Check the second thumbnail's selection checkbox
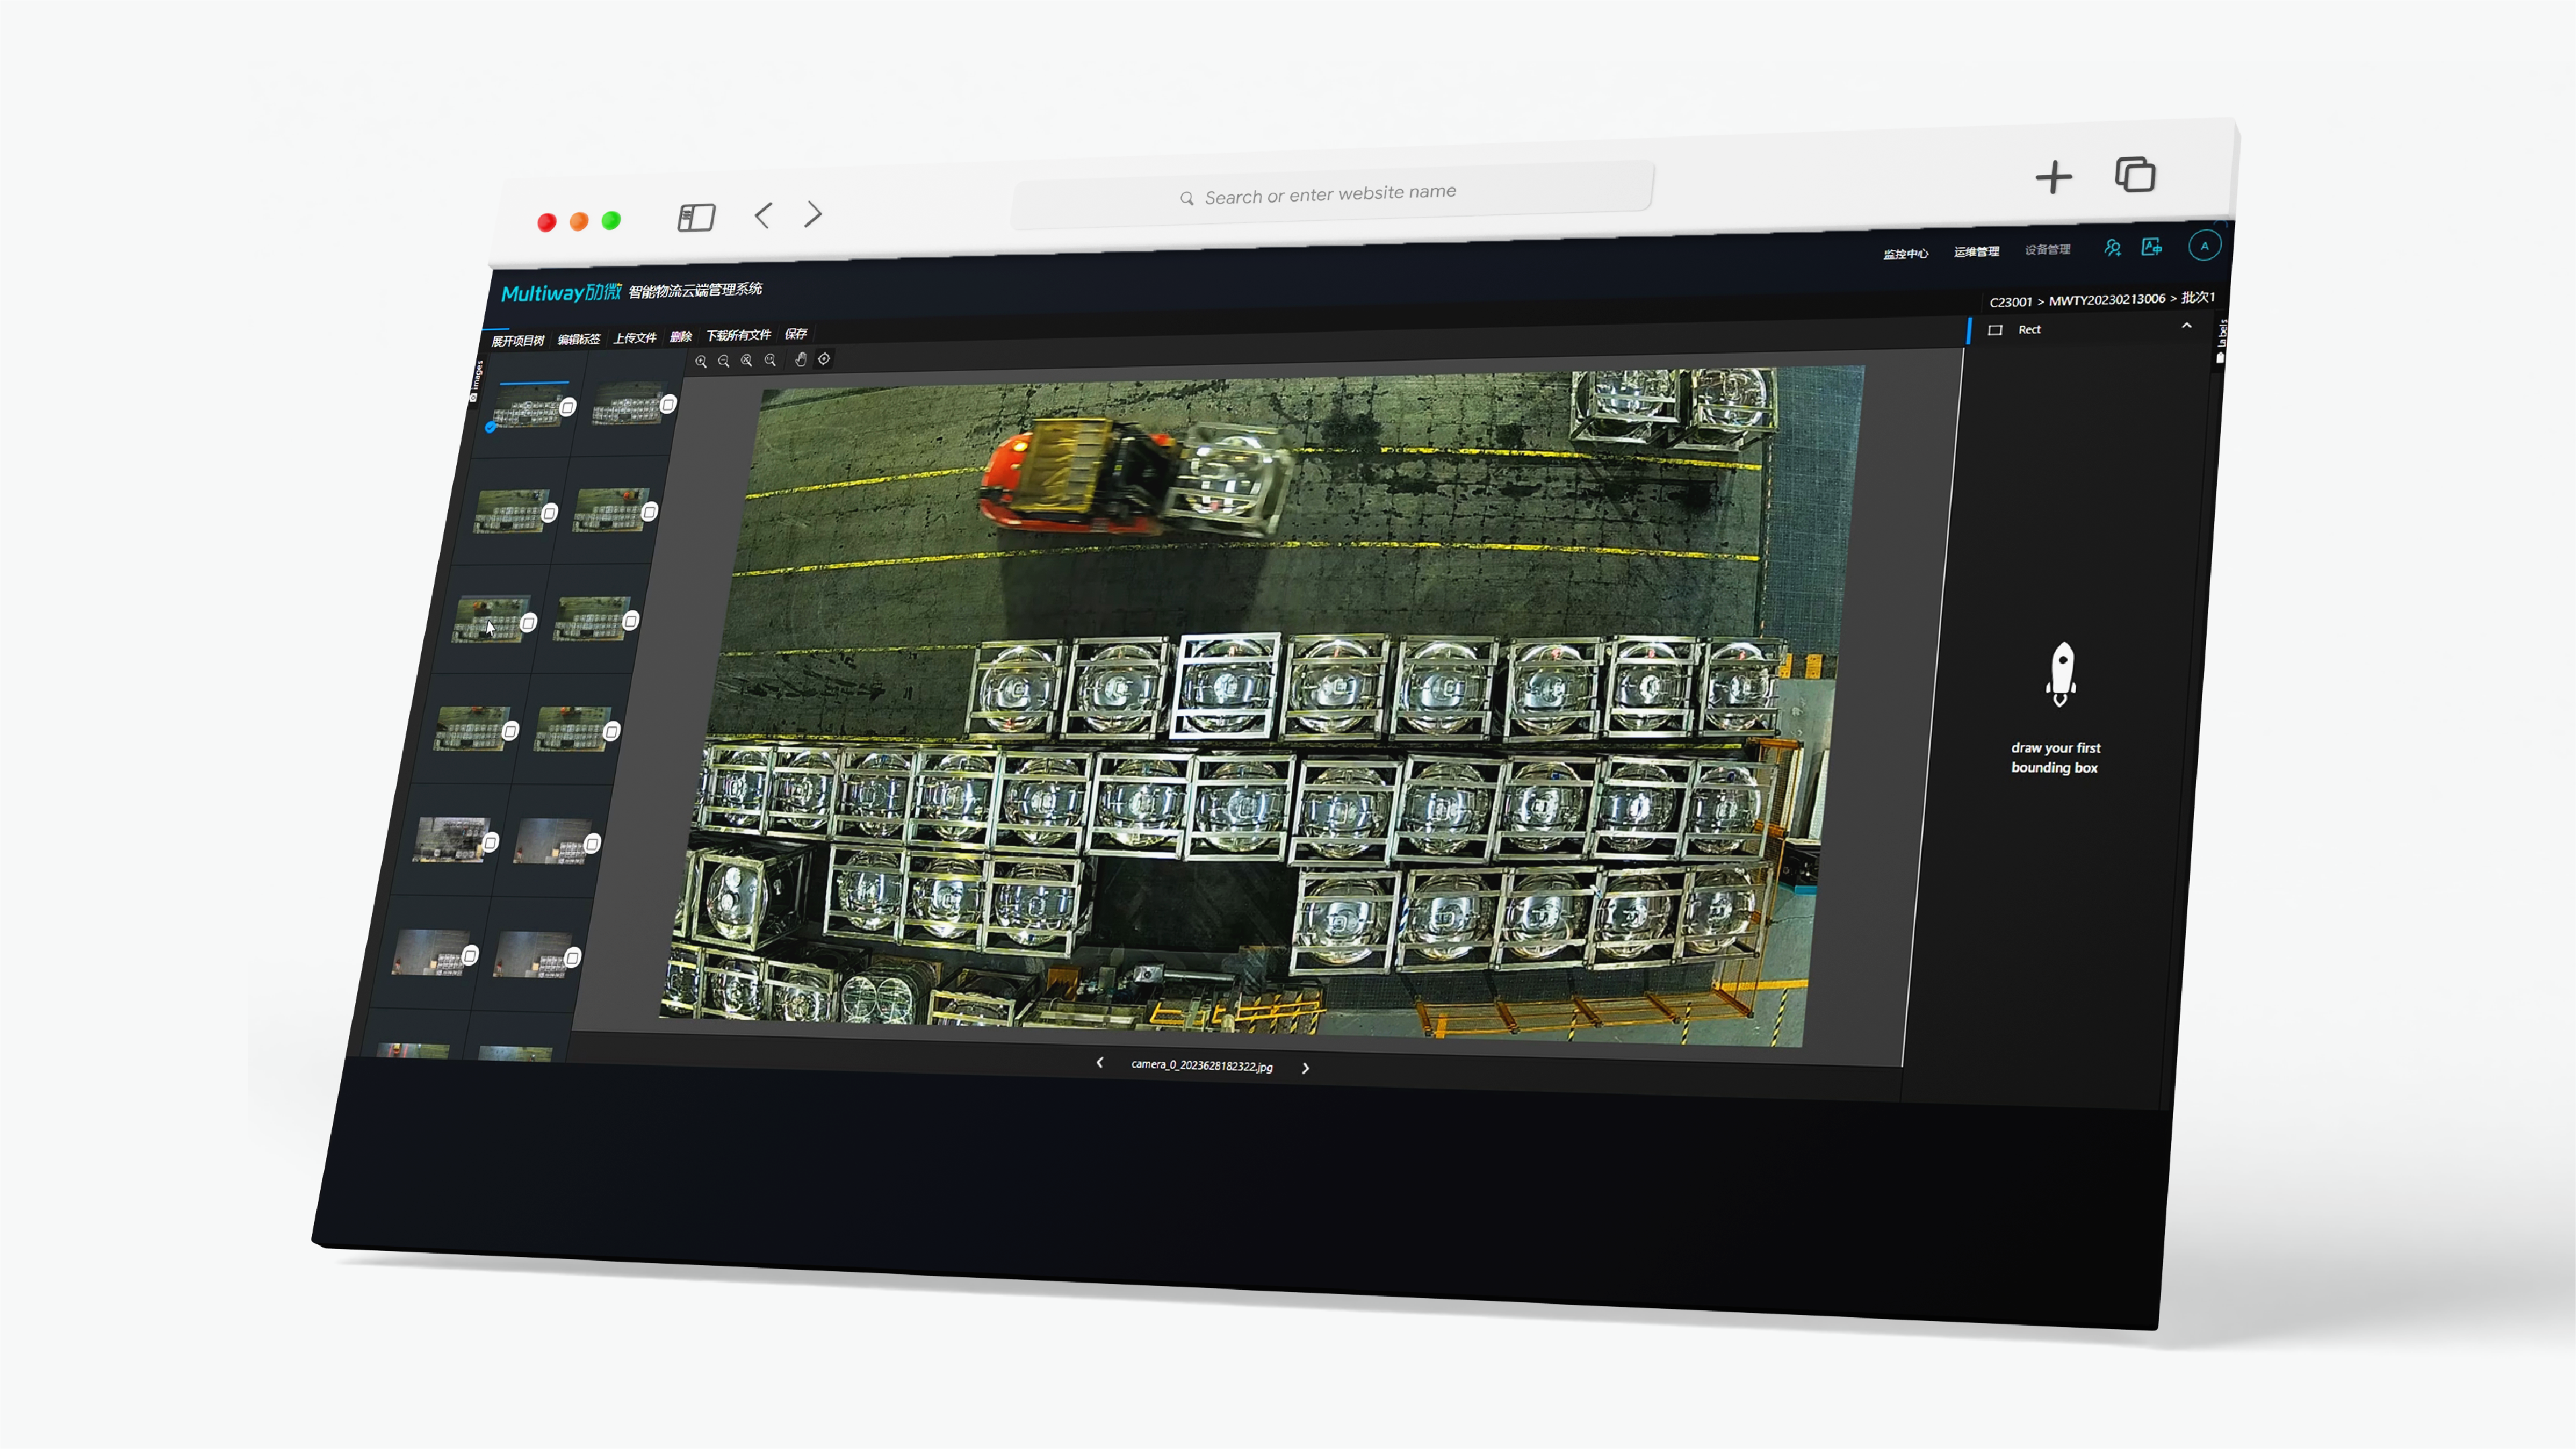 (668, 404)
